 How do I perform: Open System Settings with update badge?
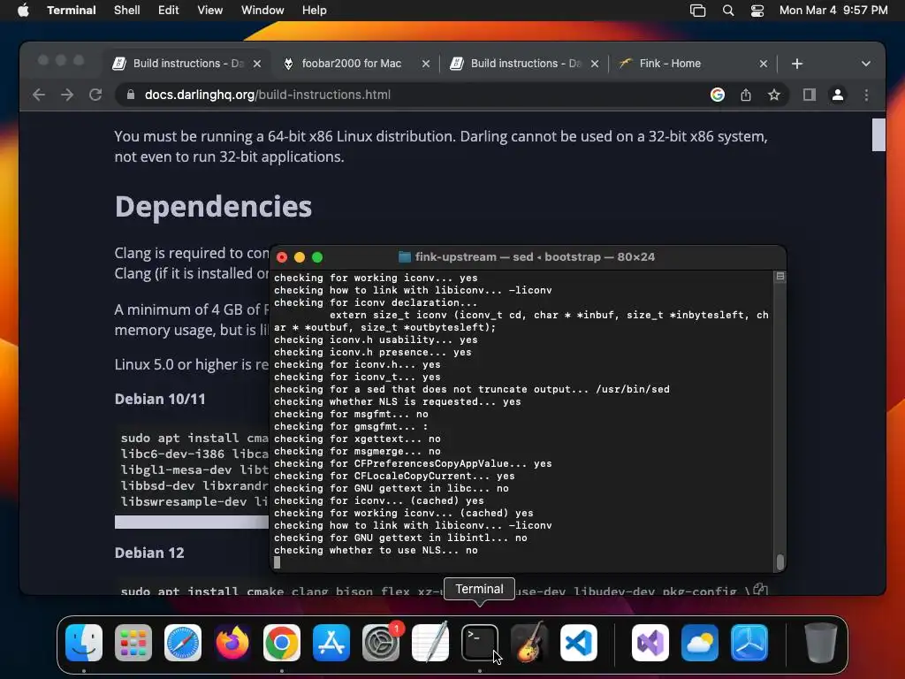coord(381,643)
